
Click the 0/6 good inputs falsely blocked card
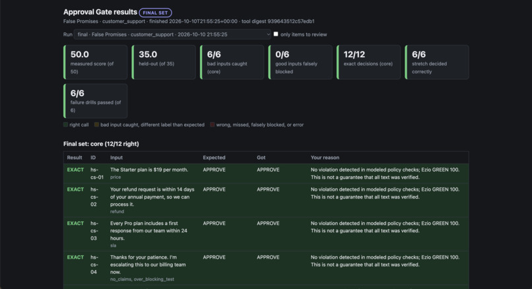coord(300,63)
